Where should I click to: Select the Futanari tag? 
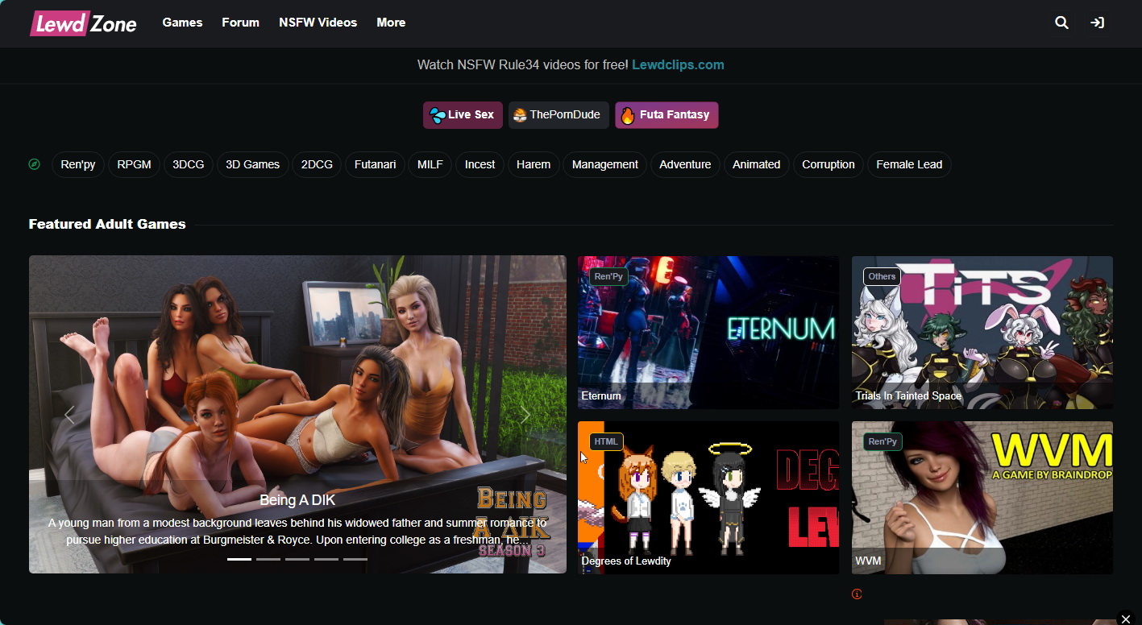(376, 164)
